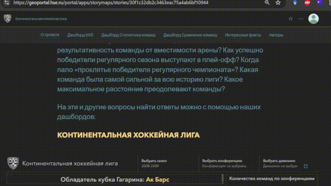The image size is (331, 186).
Task: Open the red ABP extension icon
Action: tap(307, 3)
